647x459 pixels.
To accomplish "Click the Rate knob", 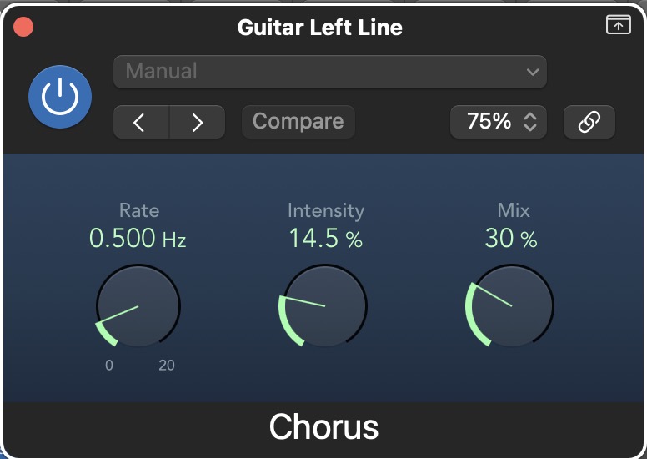I will (x=138, y=306).
